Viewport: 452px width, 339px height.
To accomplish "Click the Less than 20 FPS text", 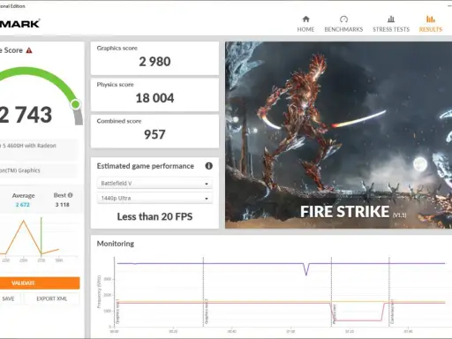I will point(154,217).
